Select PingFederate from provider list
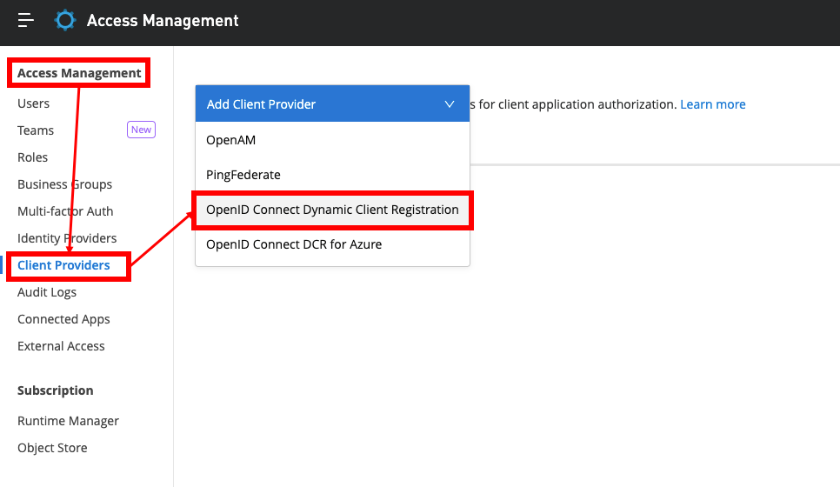Screen dimensions: 840x487 (x=243, y=175)
